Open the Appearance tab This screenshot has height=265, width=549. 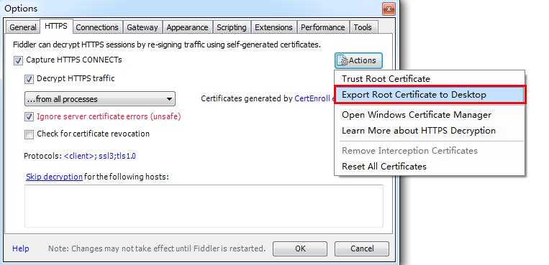(x=187, y=27)
